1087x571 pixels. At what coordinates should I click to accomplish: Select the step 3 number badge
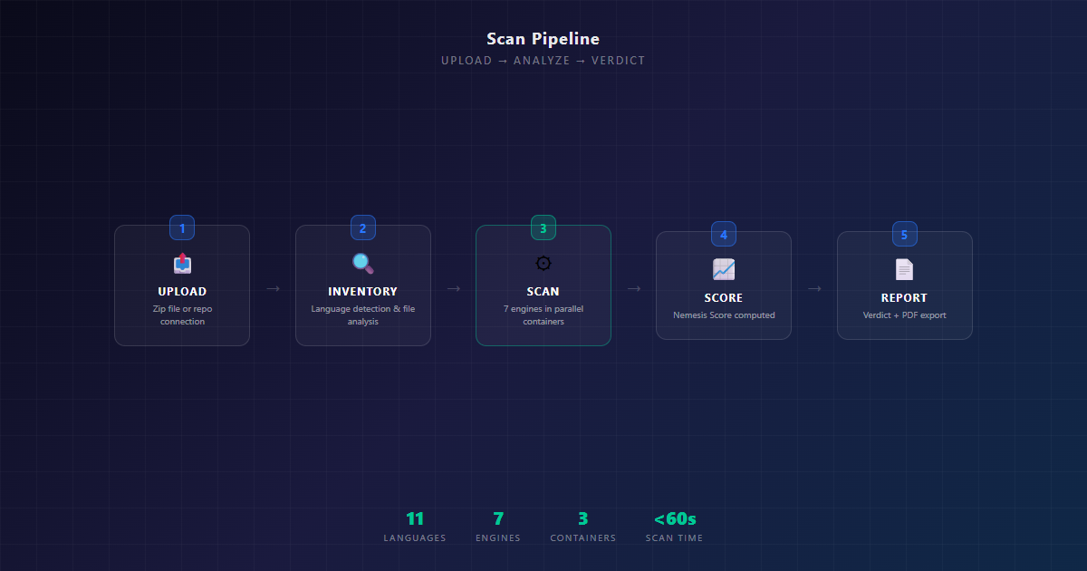tap(543, 228)
